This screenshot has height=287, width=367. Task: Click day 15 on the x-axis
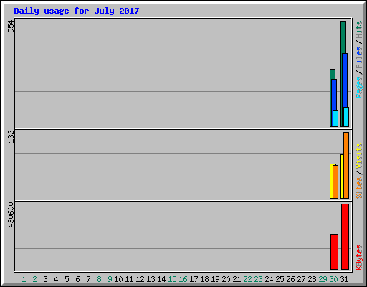pos(172,279)
